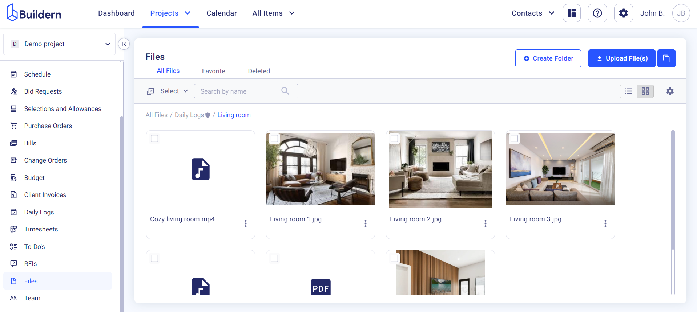Open more options for Cozy living room.mp4
The width and height of the screenshot is (697, 312).
pyautogui.click(x=246, y=223)
